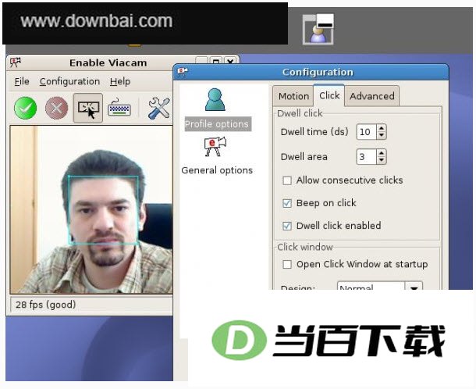Click the Dwell area value field
This screenshot has width=476, height=389.
click(367, 157)
